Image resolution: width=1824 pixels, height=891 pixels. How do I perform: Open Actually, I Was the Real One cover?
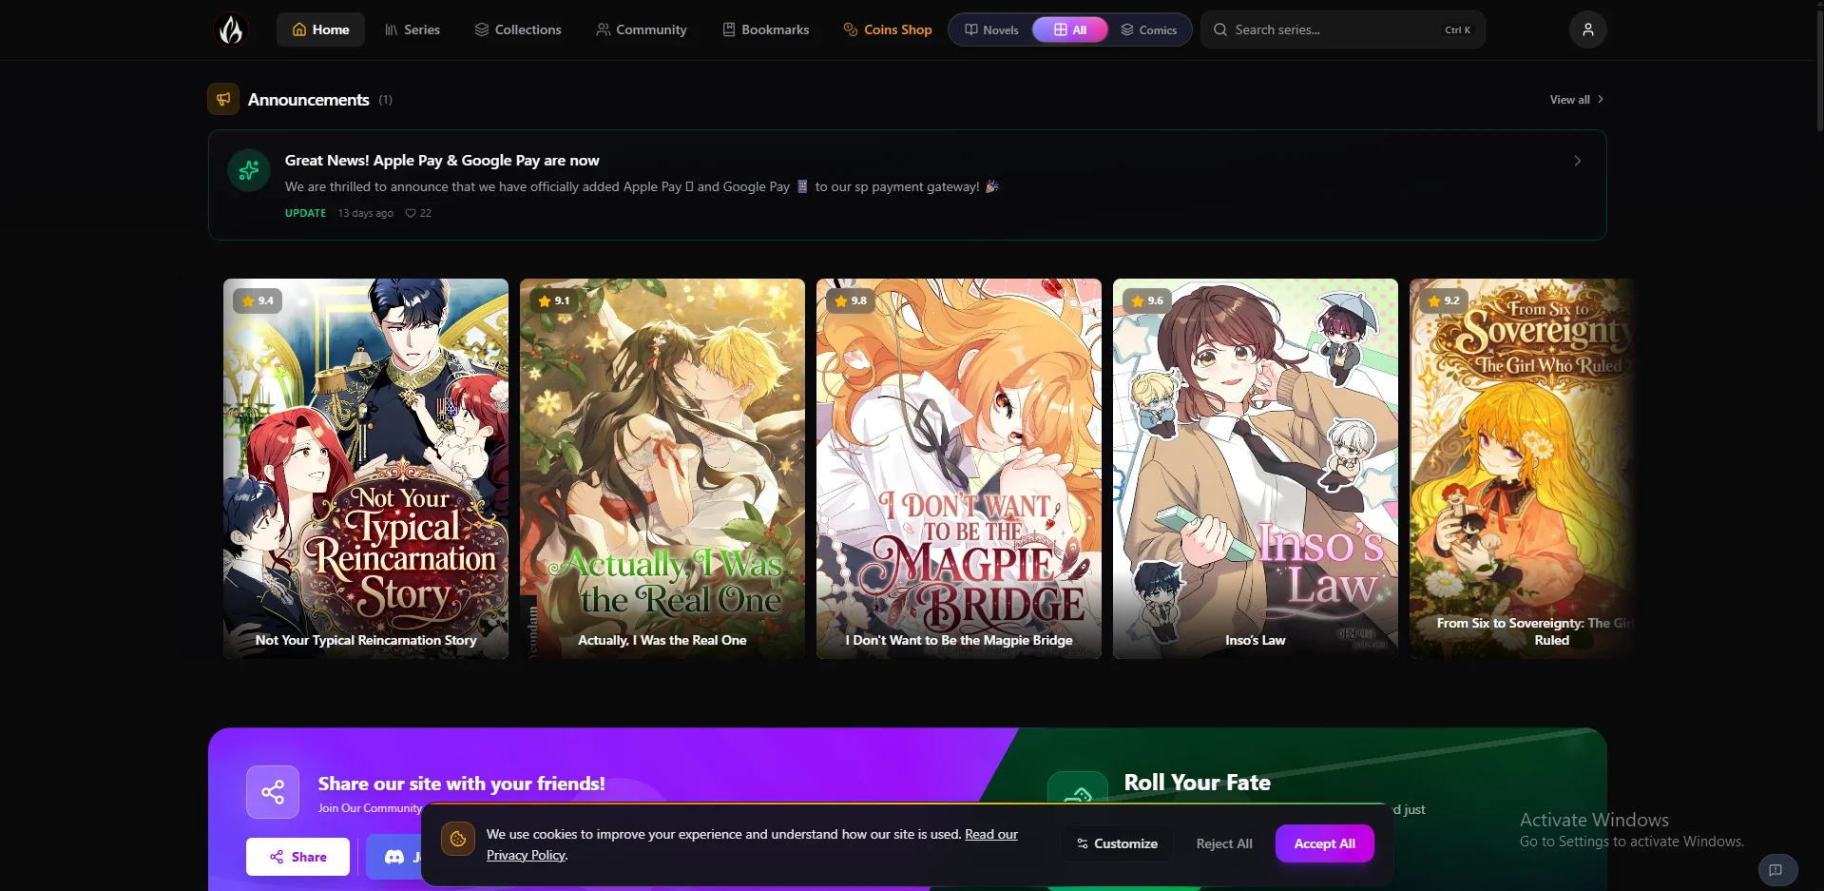[662, 468]
